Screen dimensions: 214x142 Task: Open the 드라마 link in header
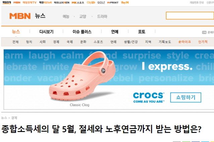coord(102,16)
